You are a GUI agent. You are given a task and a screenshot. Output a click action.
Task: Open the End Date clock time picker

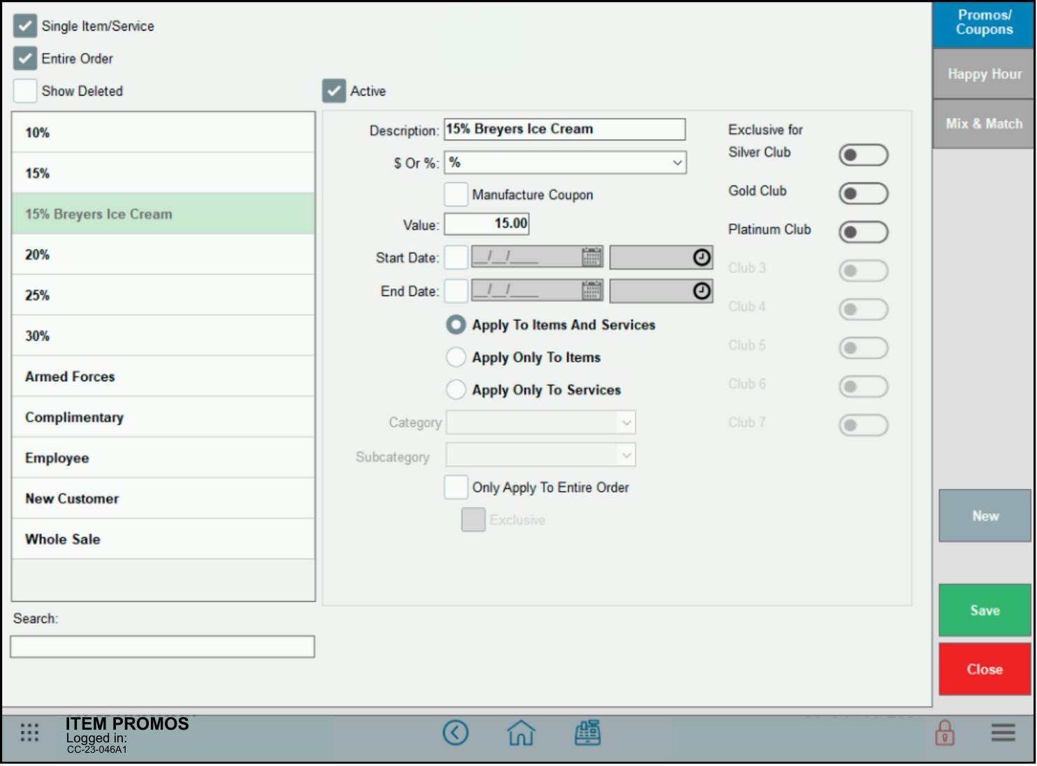pos(702,291)
